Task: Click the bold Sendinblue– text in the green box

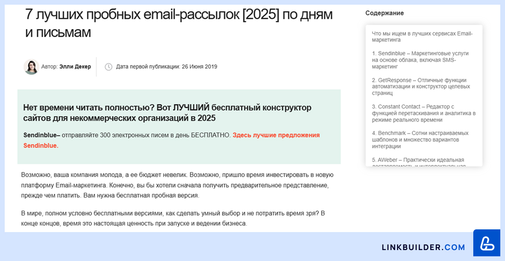Action: 41,135
